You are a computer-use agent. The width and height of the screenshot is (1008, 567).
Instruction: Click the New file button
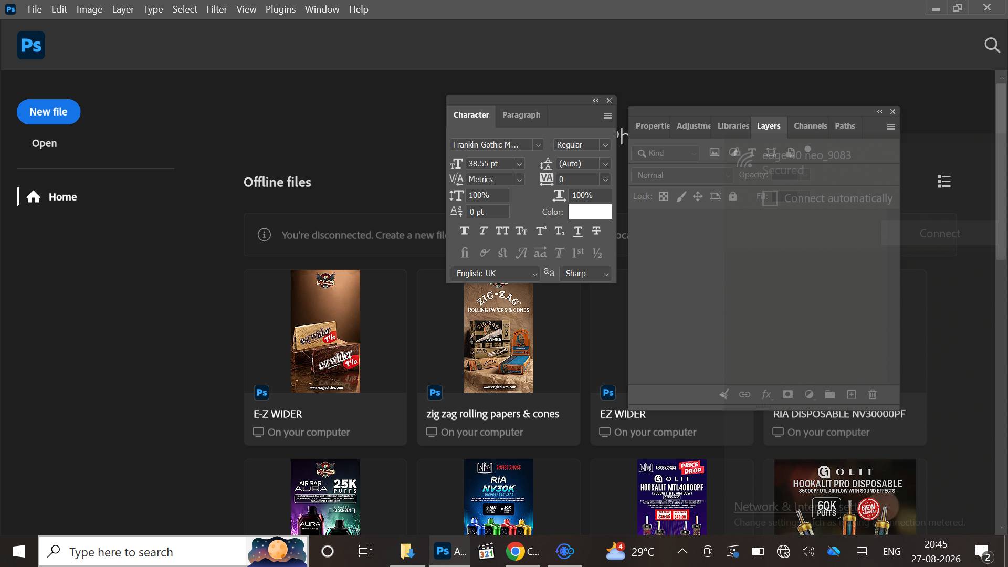tap(48, 112)
